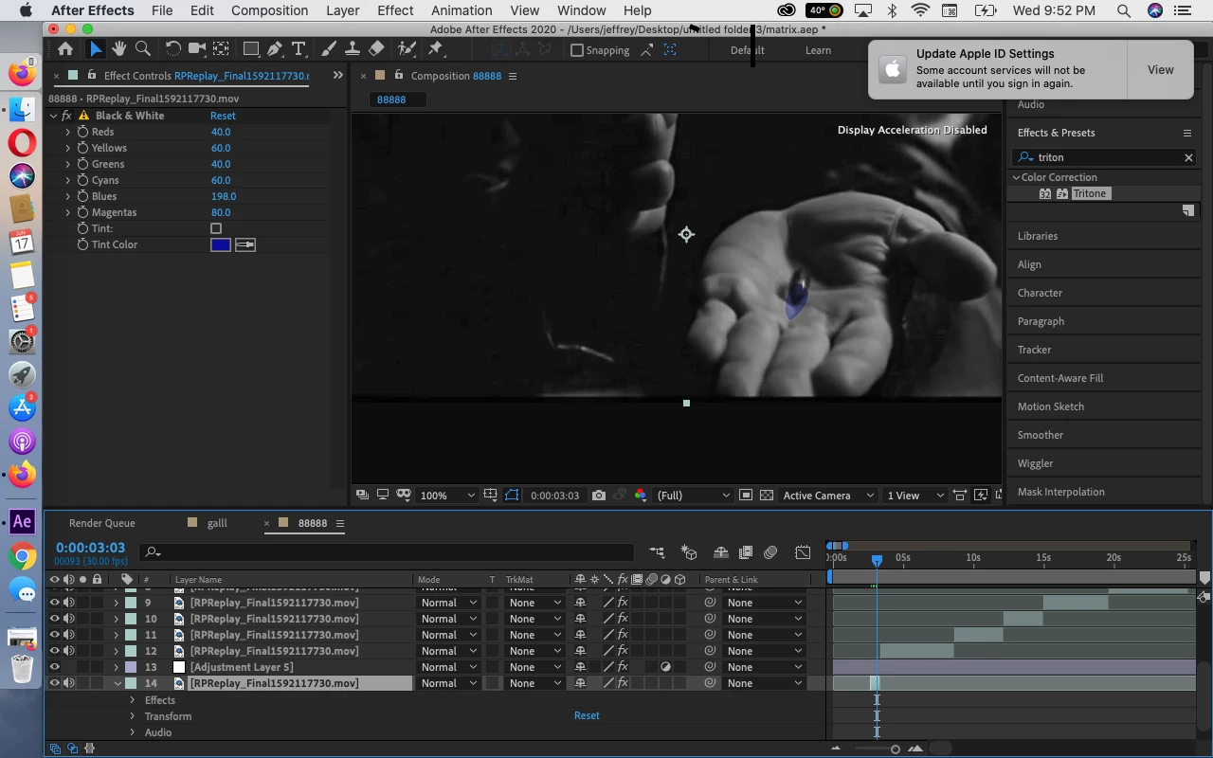This screenshot has height=758, width=1213.
Task: Open the 100% magnification dropdown
Action: pos(448,496)
